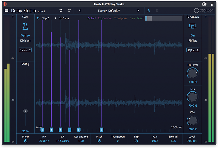
Task: Open the FB Tap selection dropdown
Action: (193, 50)
